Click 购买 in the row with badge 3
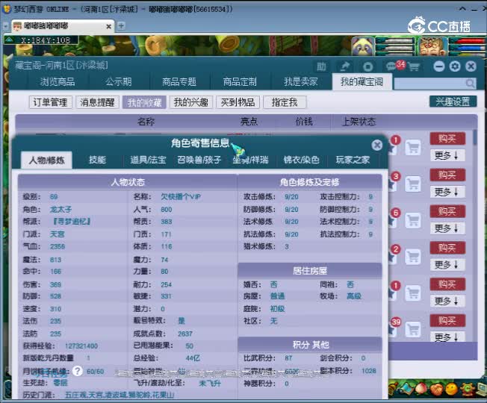The width and height of the screenshot is (487, 403). coord(447,175)
